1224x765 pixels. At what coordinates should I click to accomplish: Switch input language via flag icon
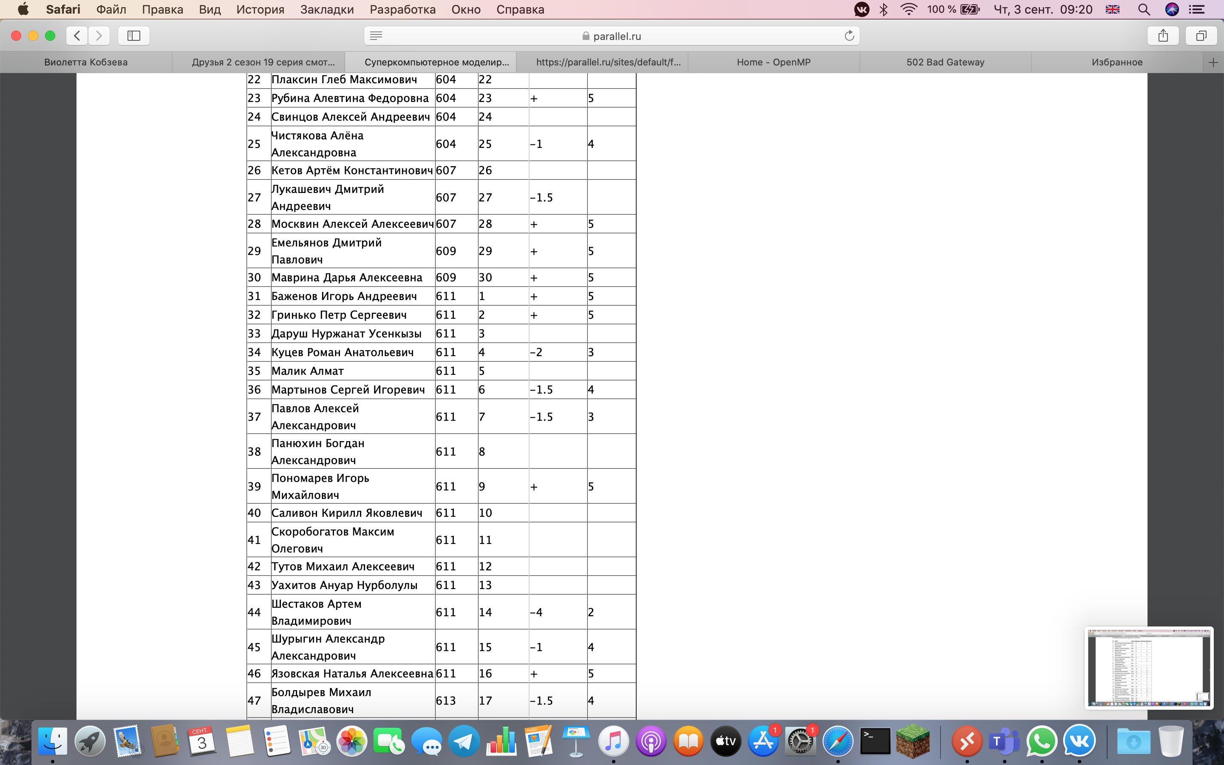coord(1112,9)
